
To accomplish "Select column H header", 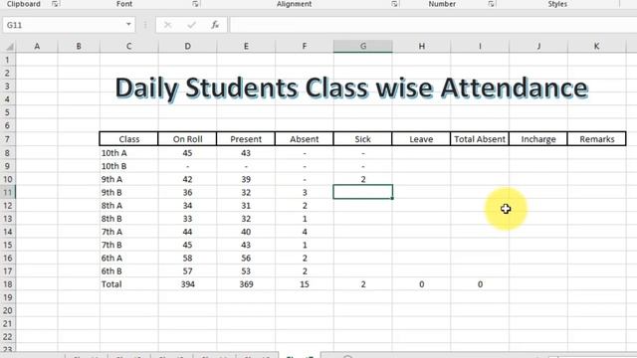I will (421, 47).
